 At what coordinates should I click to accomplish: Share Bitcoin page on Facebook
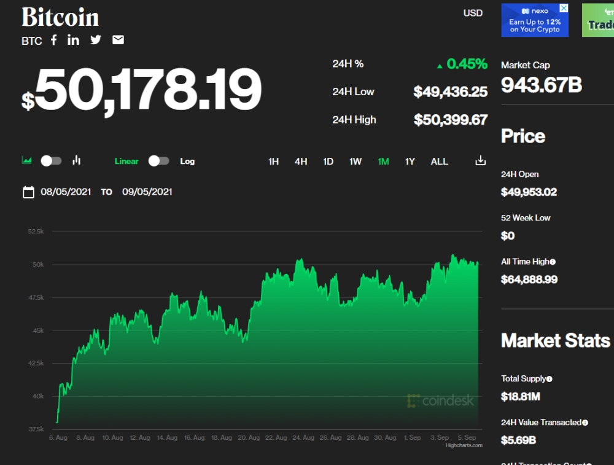(54, 40)
